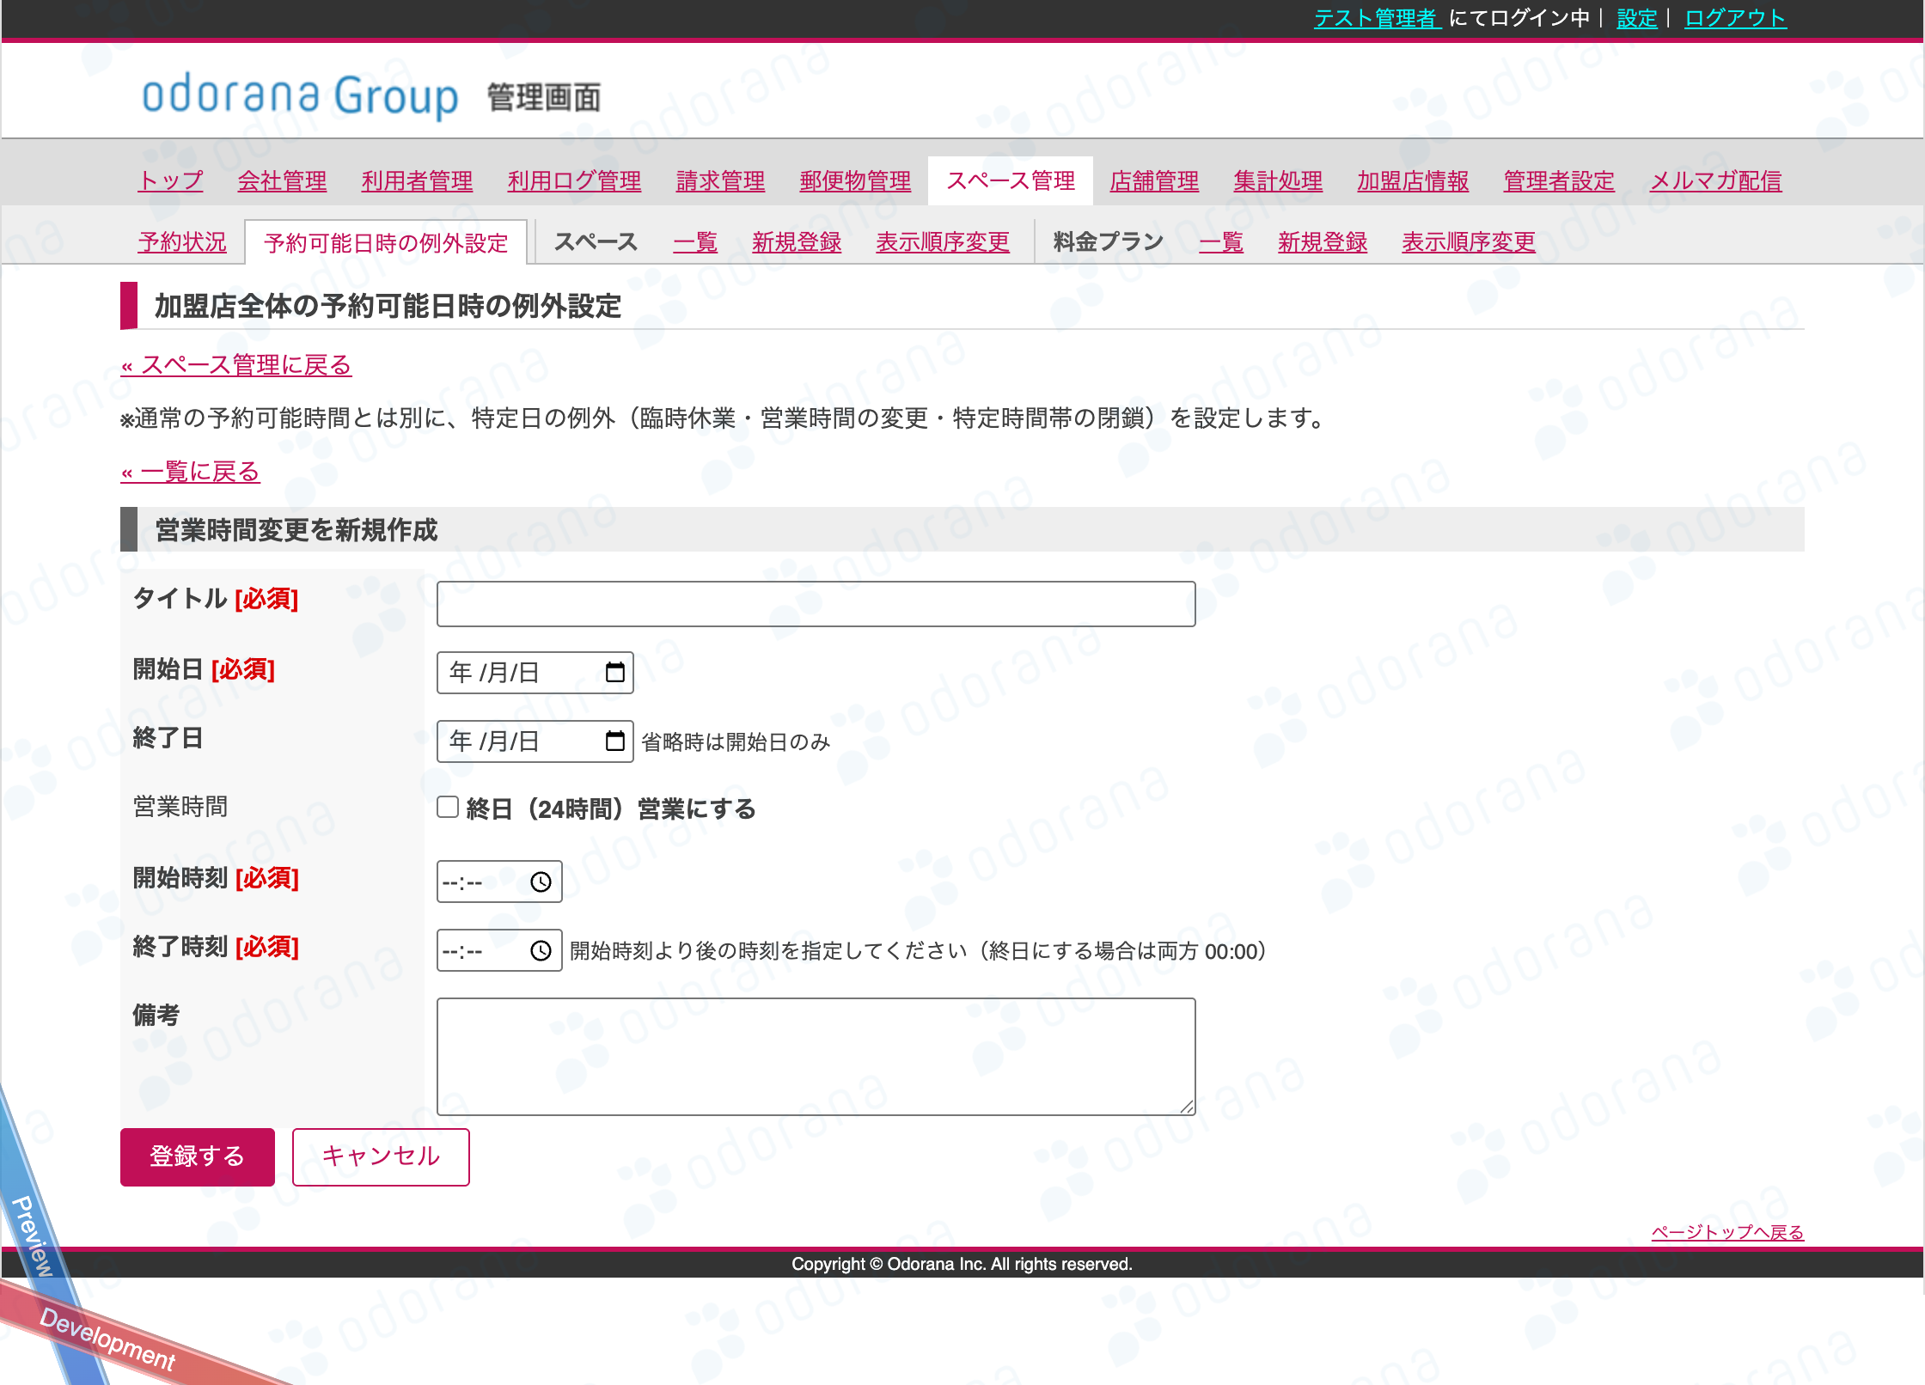
Task: Open 利用者管理 in main navigation
Action: point(417,181)
